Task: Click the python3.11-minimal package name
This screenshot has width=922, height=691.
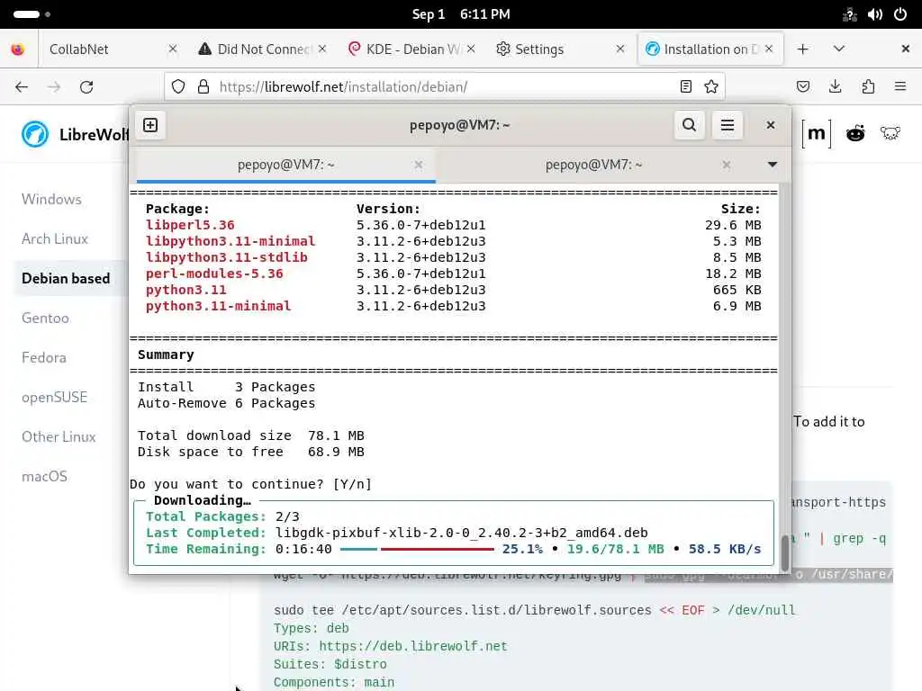Action: pos(218,306)
